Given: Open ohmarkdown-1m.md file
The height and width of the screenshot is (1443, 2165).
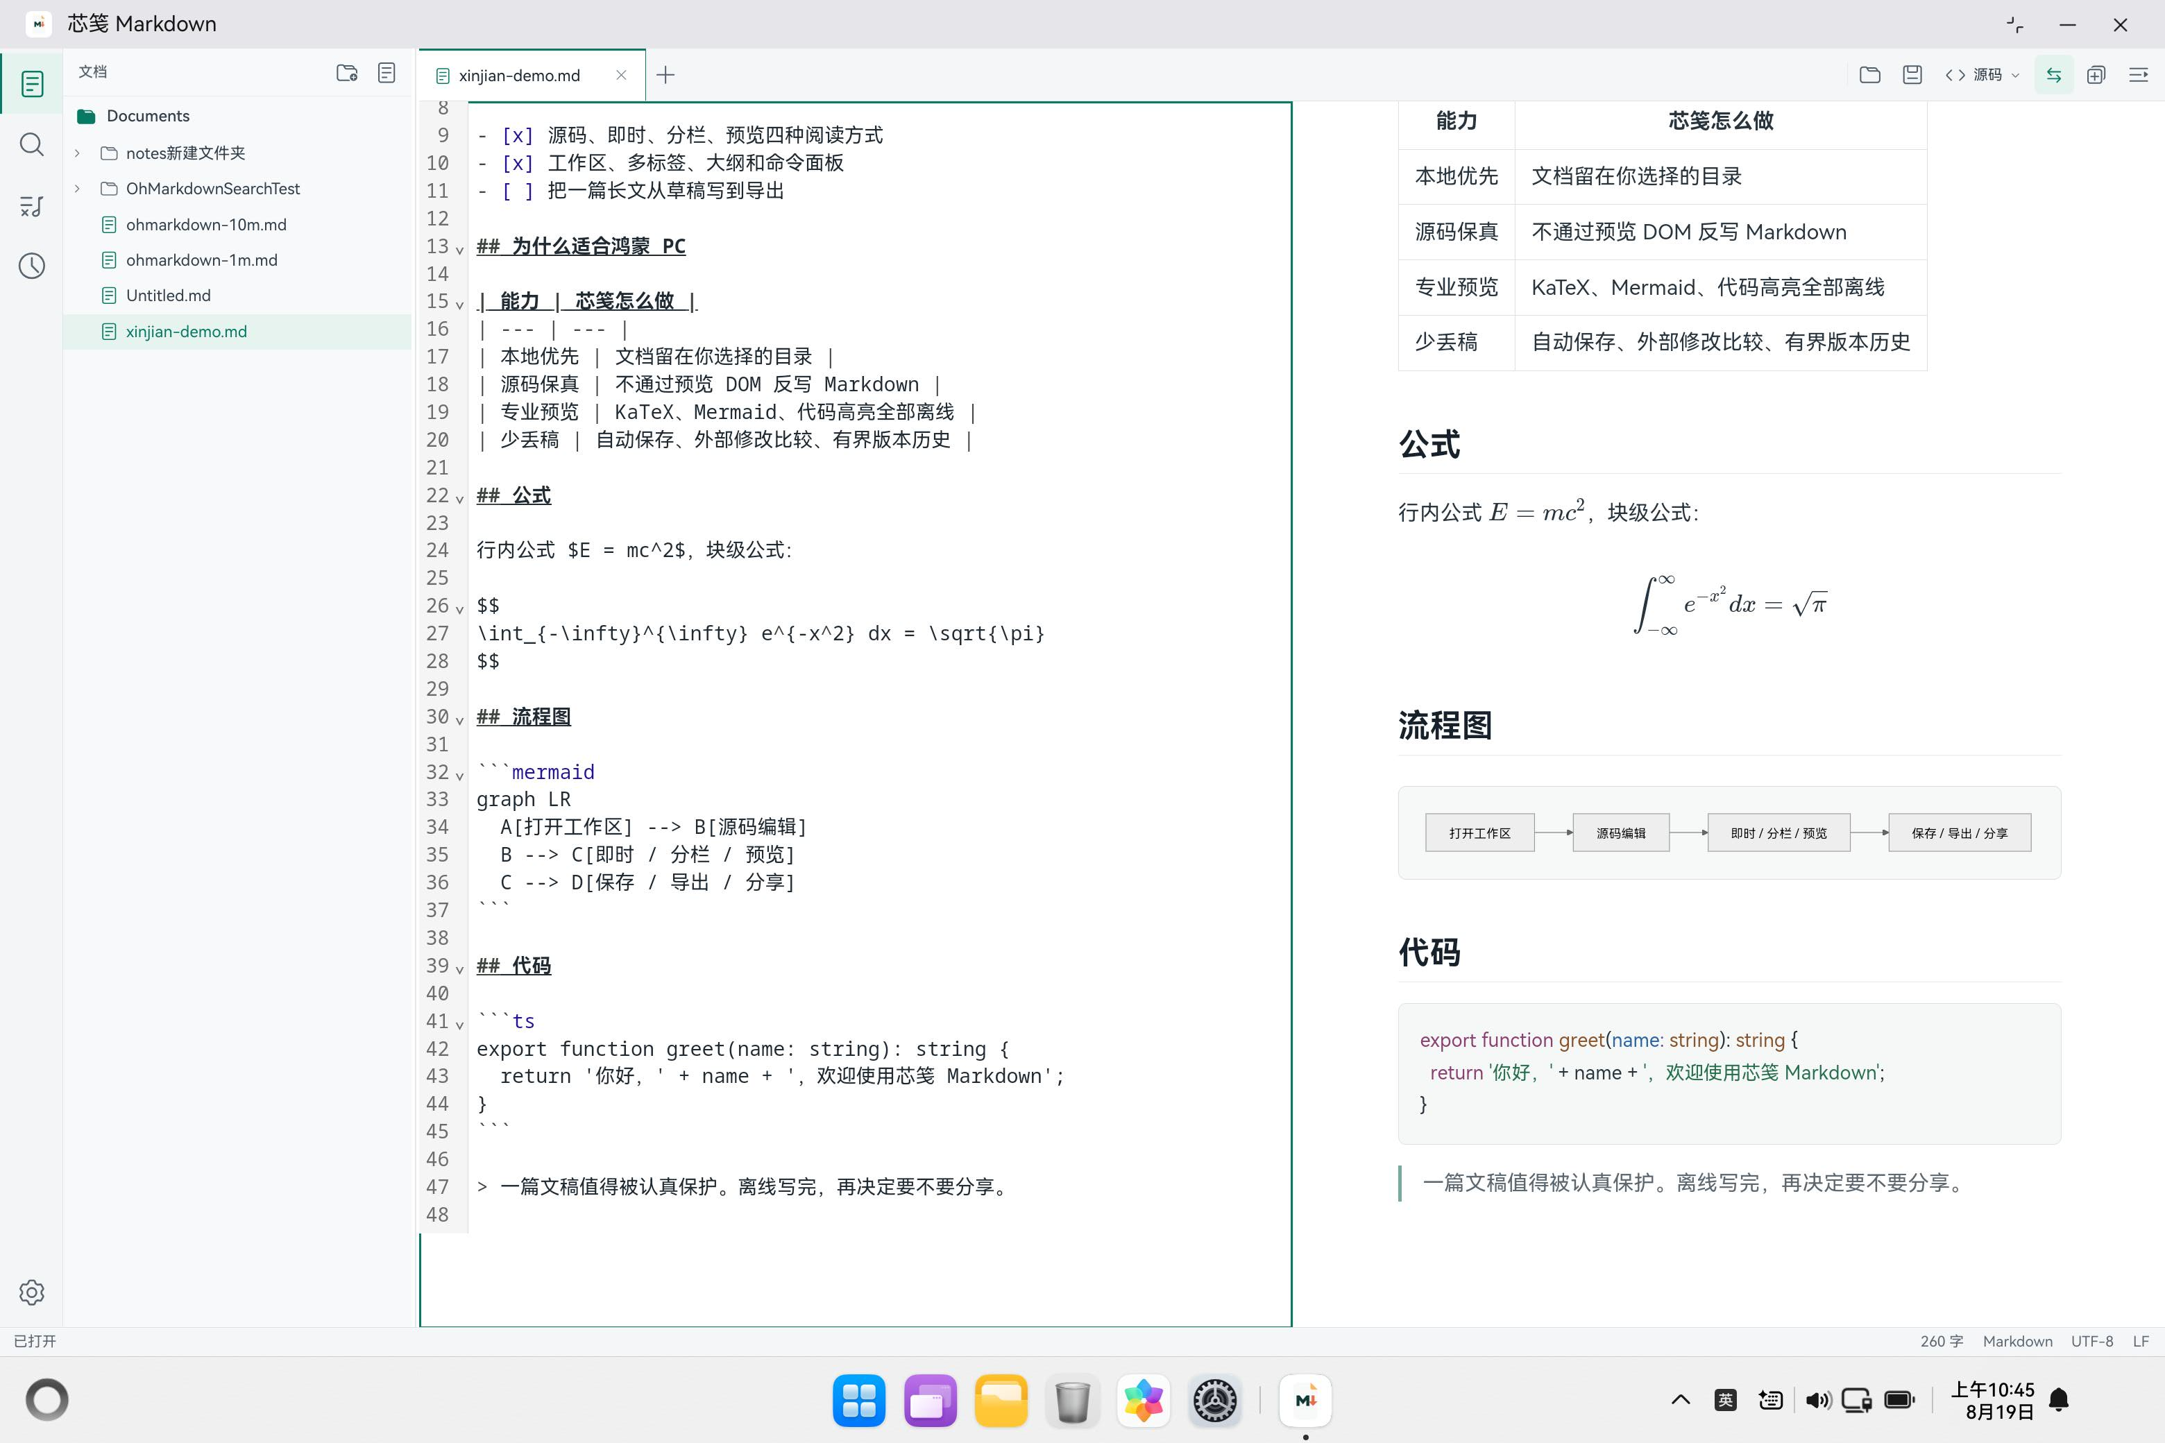Looking at the screenshot, I should (x=202, y=260).
